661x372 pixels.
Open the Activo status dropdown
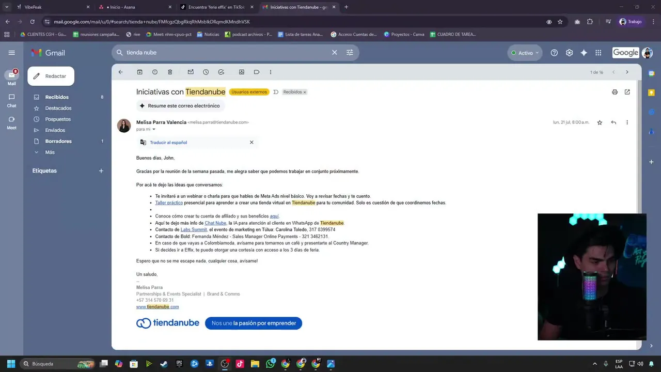[x=525, y=53]
